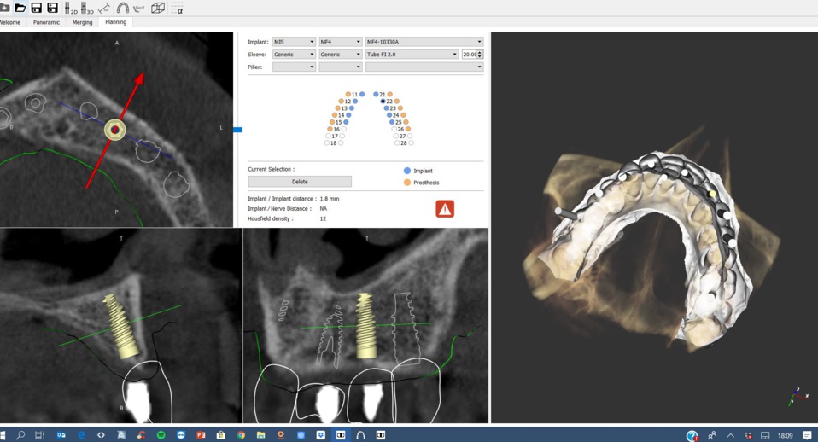Open the first Pilier dropdown
818x442 pixels.
(294, 67)
